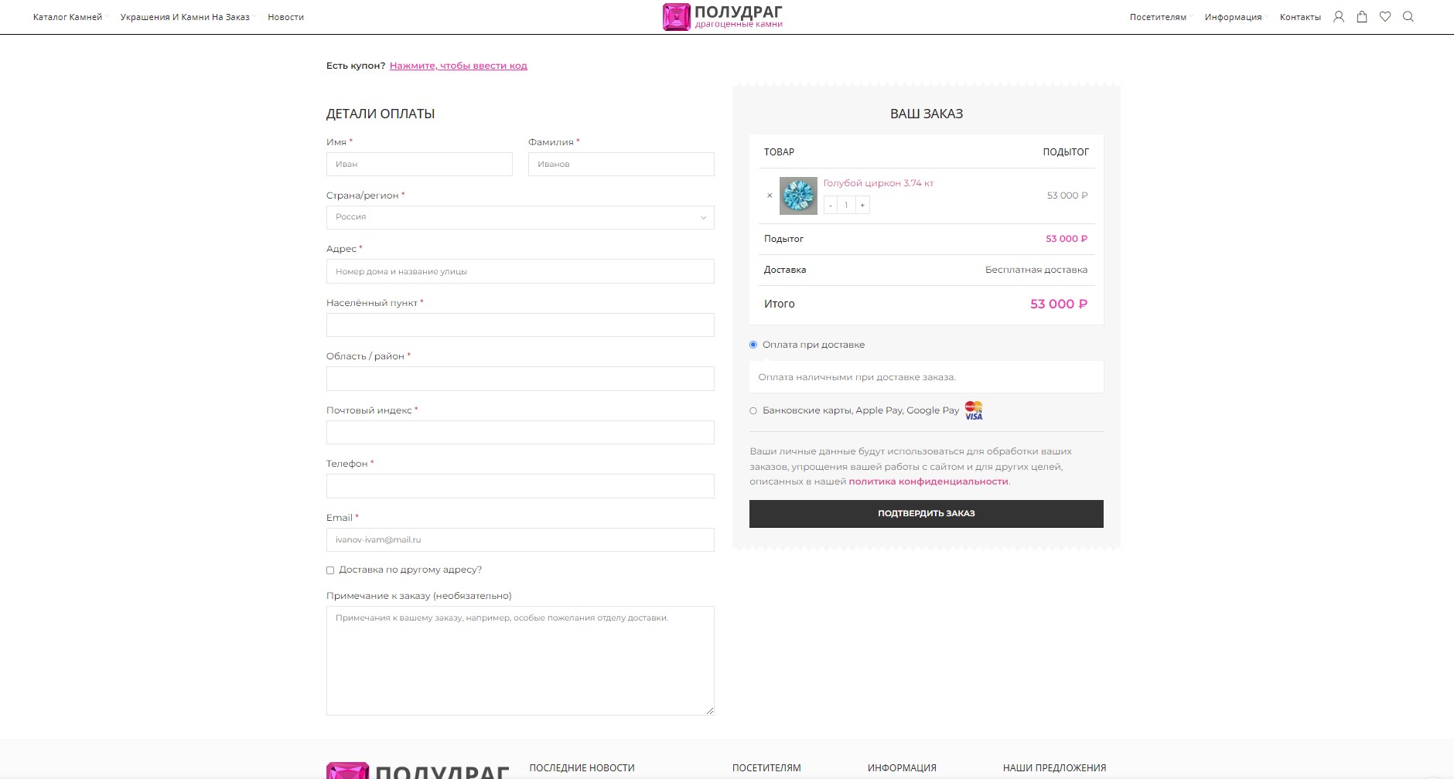The width and height of the screenshot is (1454, 779).
Task: Click the ПОСЛЕДНИЕ НОВОСТИ footer heading
Action: [x=582, y=768]
